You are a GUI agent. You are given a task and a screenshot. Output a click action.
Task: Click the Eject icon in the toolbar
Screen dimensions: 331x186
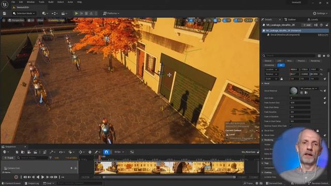point(91,13)
